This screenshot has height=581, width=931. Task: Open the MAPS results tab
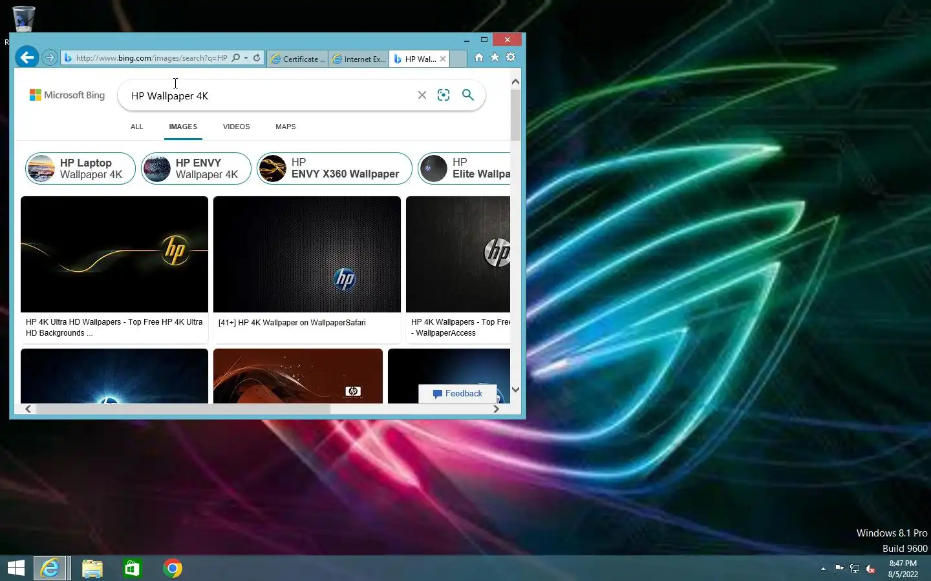[x=285, y=127]
